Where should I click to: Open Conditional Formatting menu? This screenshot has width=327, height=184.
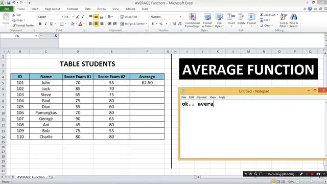[193, 20]
